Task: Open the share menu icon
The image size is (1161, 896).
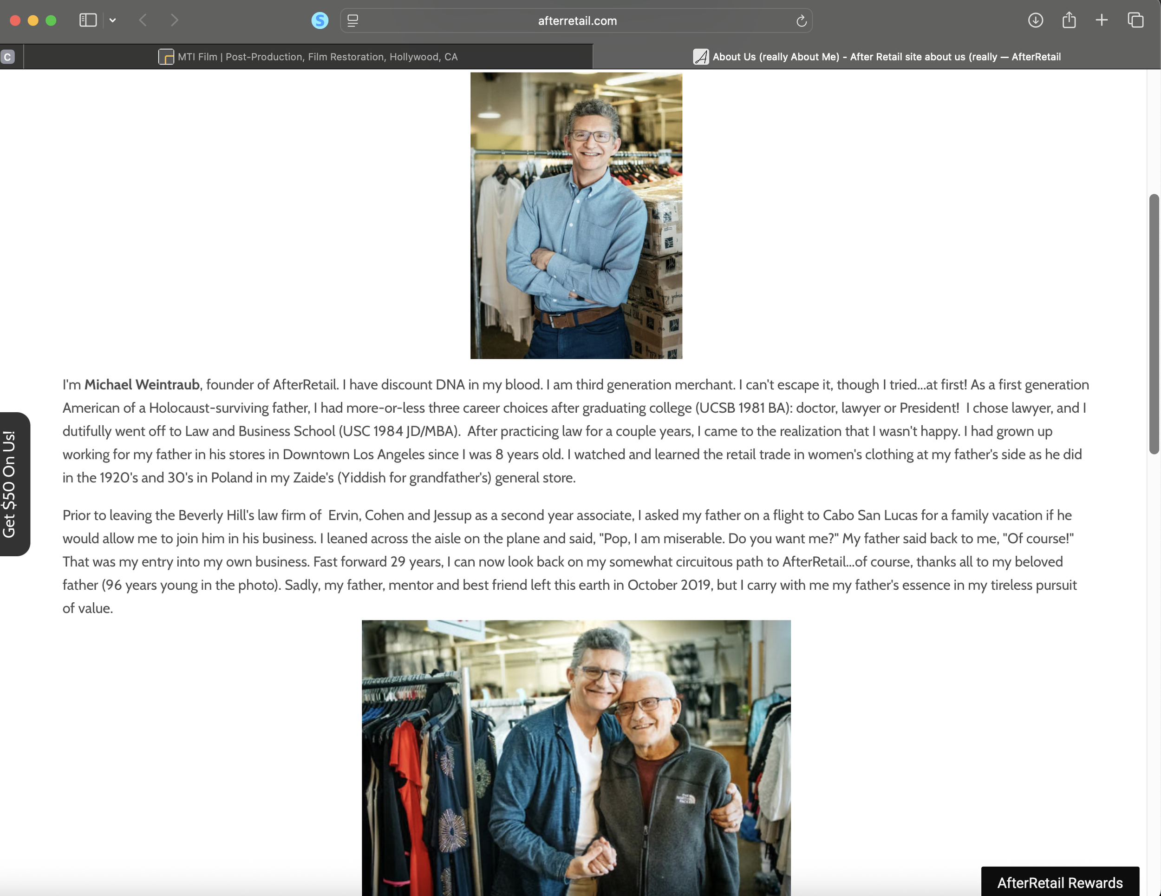Action: tap(1069, 20)
